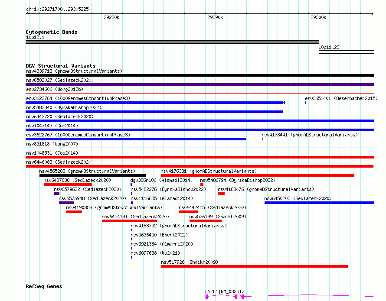Click nsv6443720 (Sedlazeck2020) label
386x301 pixels.
coord(60,117)
